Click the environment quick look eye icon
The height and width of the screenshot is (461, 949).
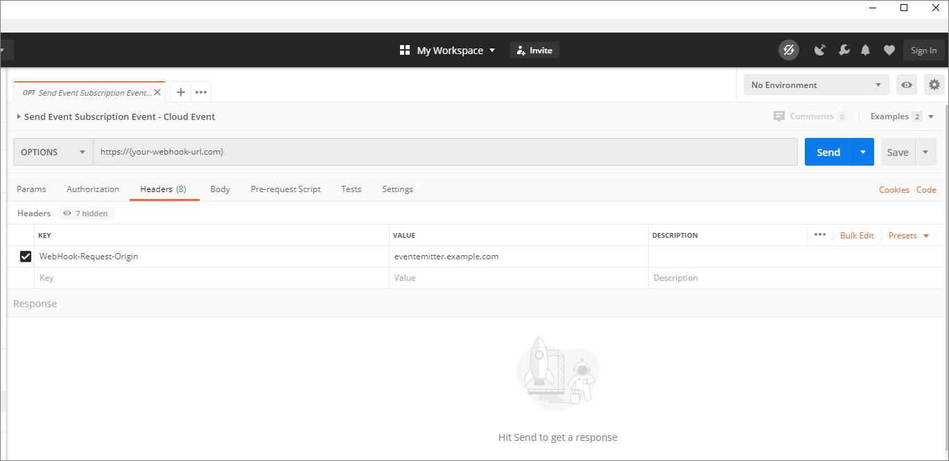coord(907,85)
